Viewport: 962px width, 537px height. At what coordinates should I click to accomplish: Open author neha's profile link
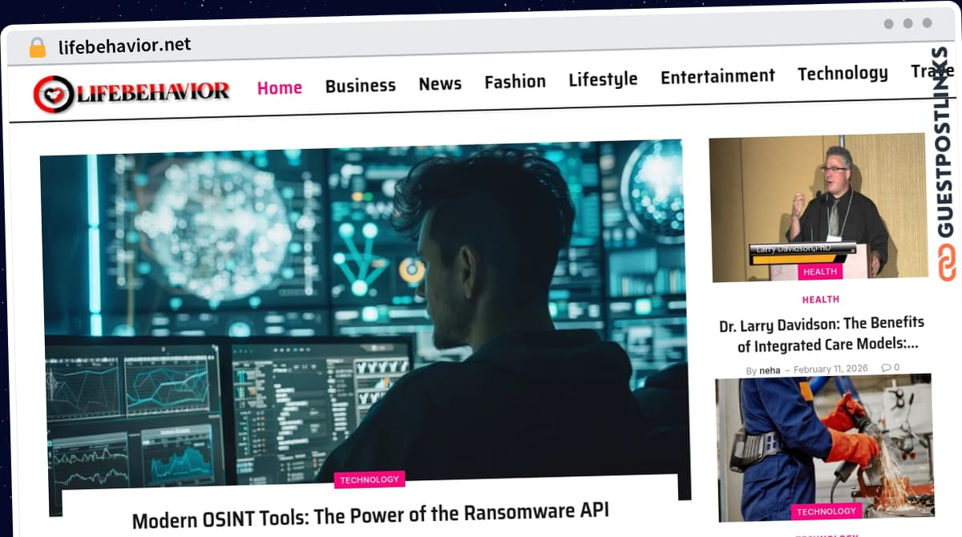point(770,370)
